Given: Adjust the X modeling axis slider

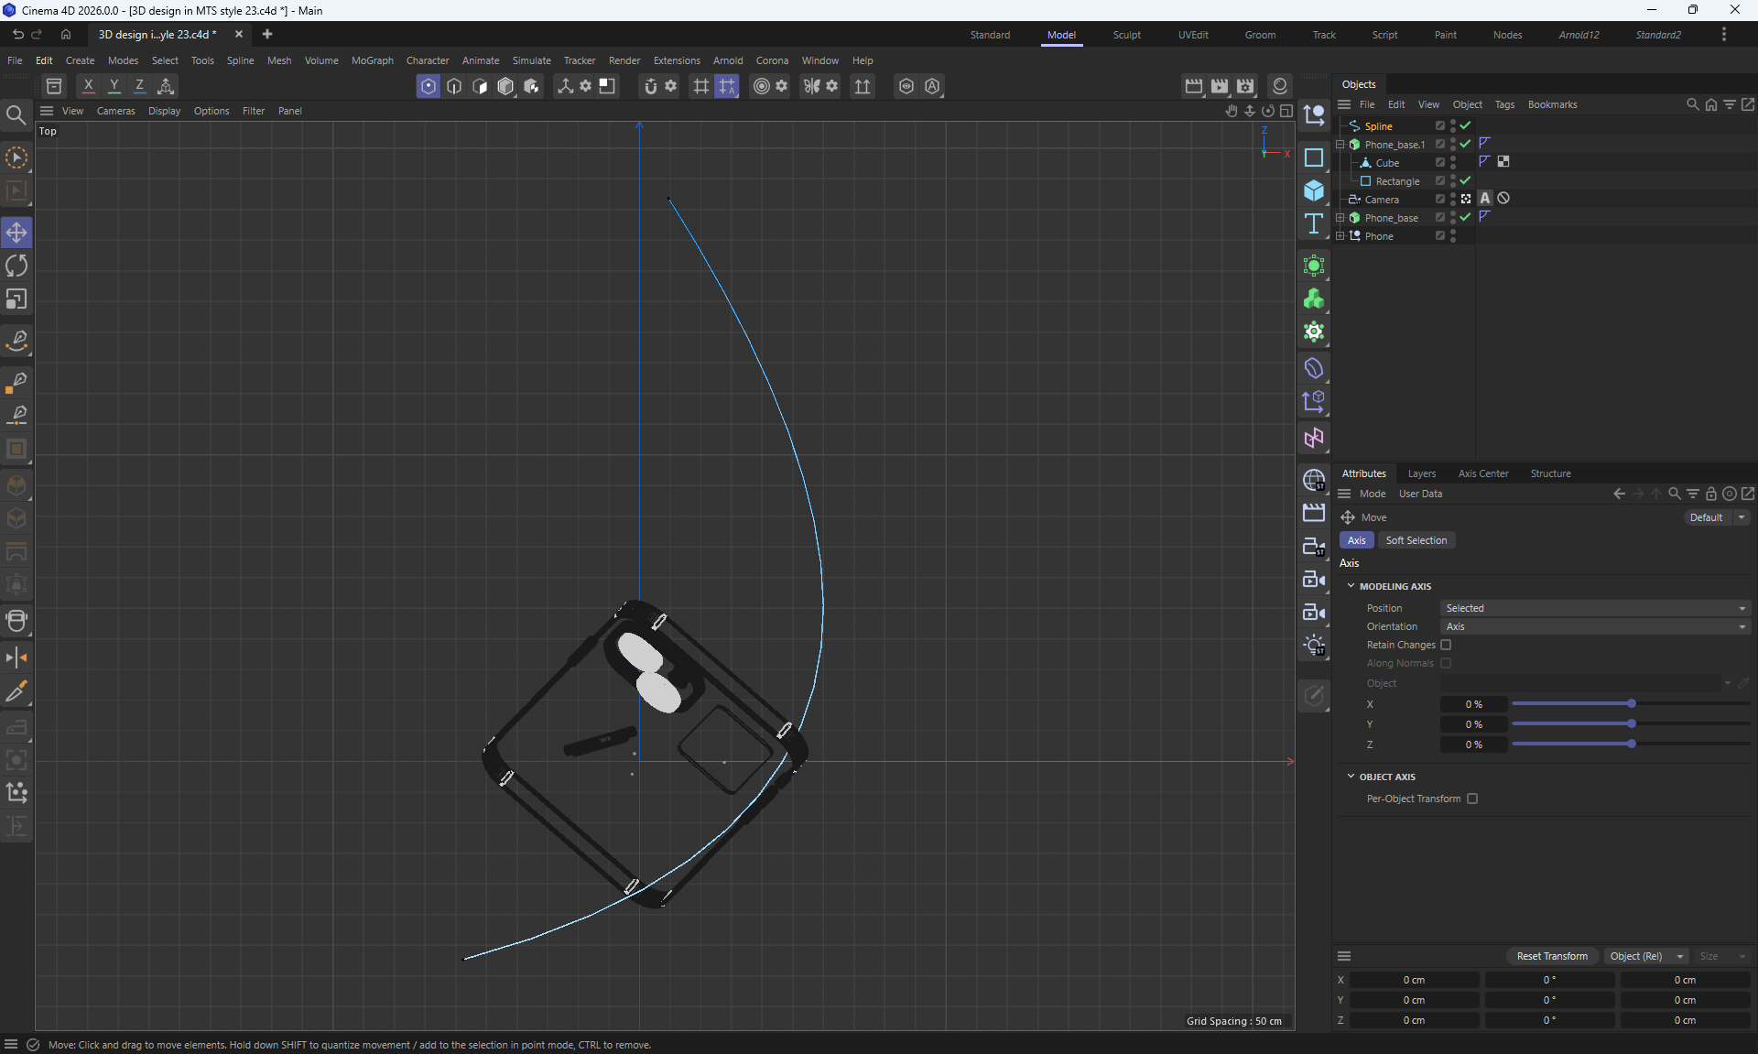Looking at the screenshot, I should click(x=1631, y=703).
